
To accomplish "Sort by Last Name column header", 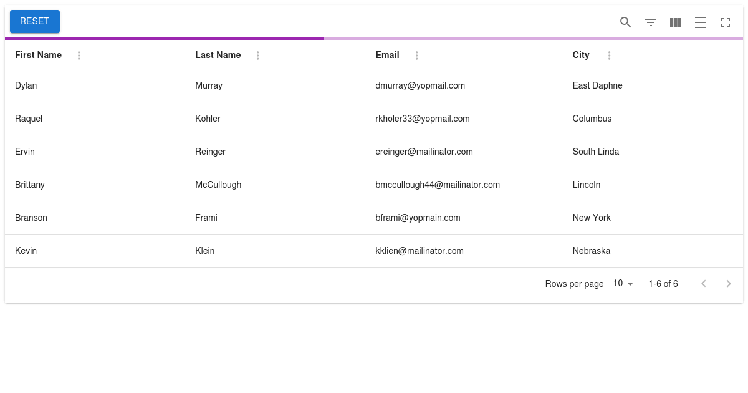I will tap(218, 55).
